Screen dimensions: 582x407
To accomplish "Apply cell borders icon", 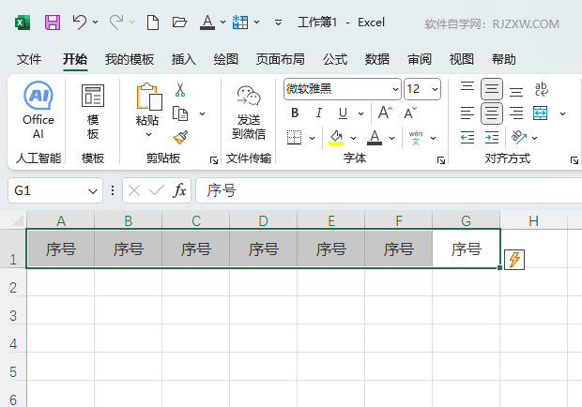I will (x=295, y=138).
